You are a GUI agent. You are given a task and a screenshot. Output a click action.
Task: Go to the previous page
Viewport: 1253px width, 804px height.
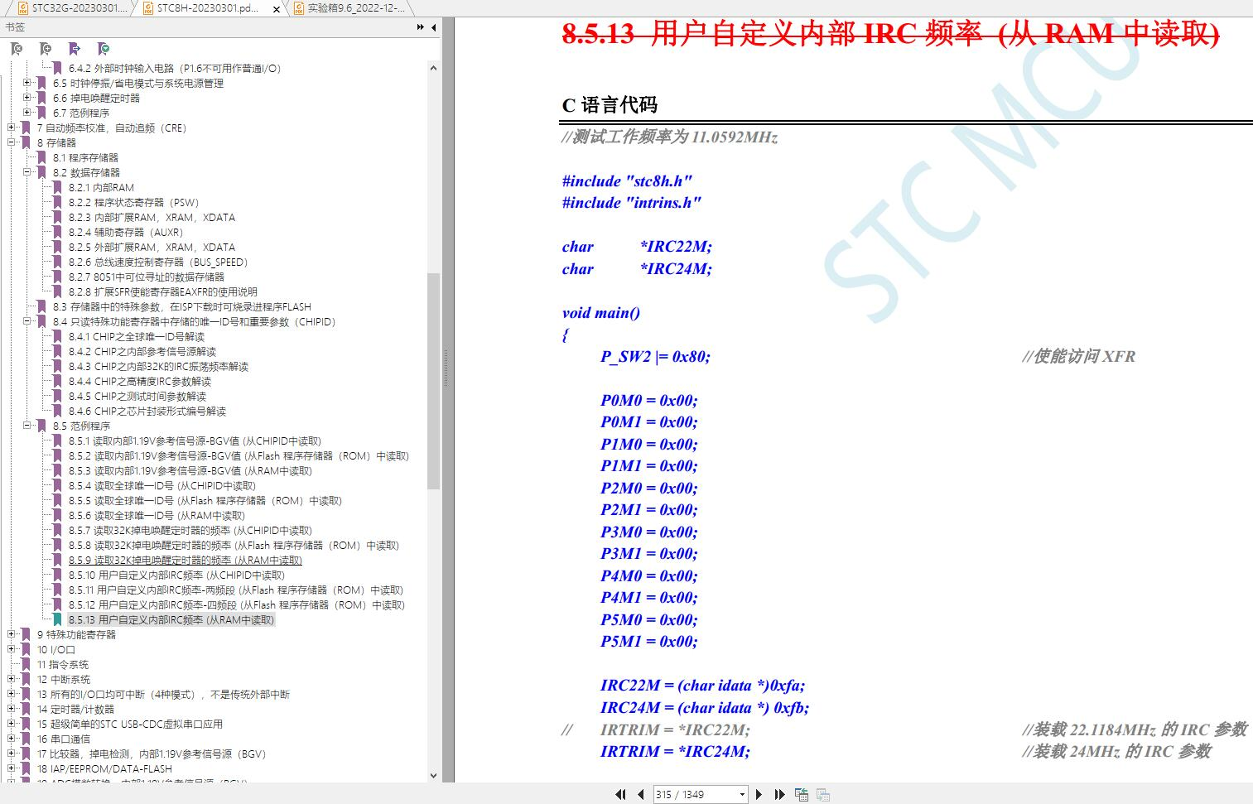[x=640, y=794]
